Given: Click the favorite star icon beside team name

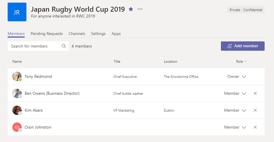Looking at the screenshot, I should 131,9.
